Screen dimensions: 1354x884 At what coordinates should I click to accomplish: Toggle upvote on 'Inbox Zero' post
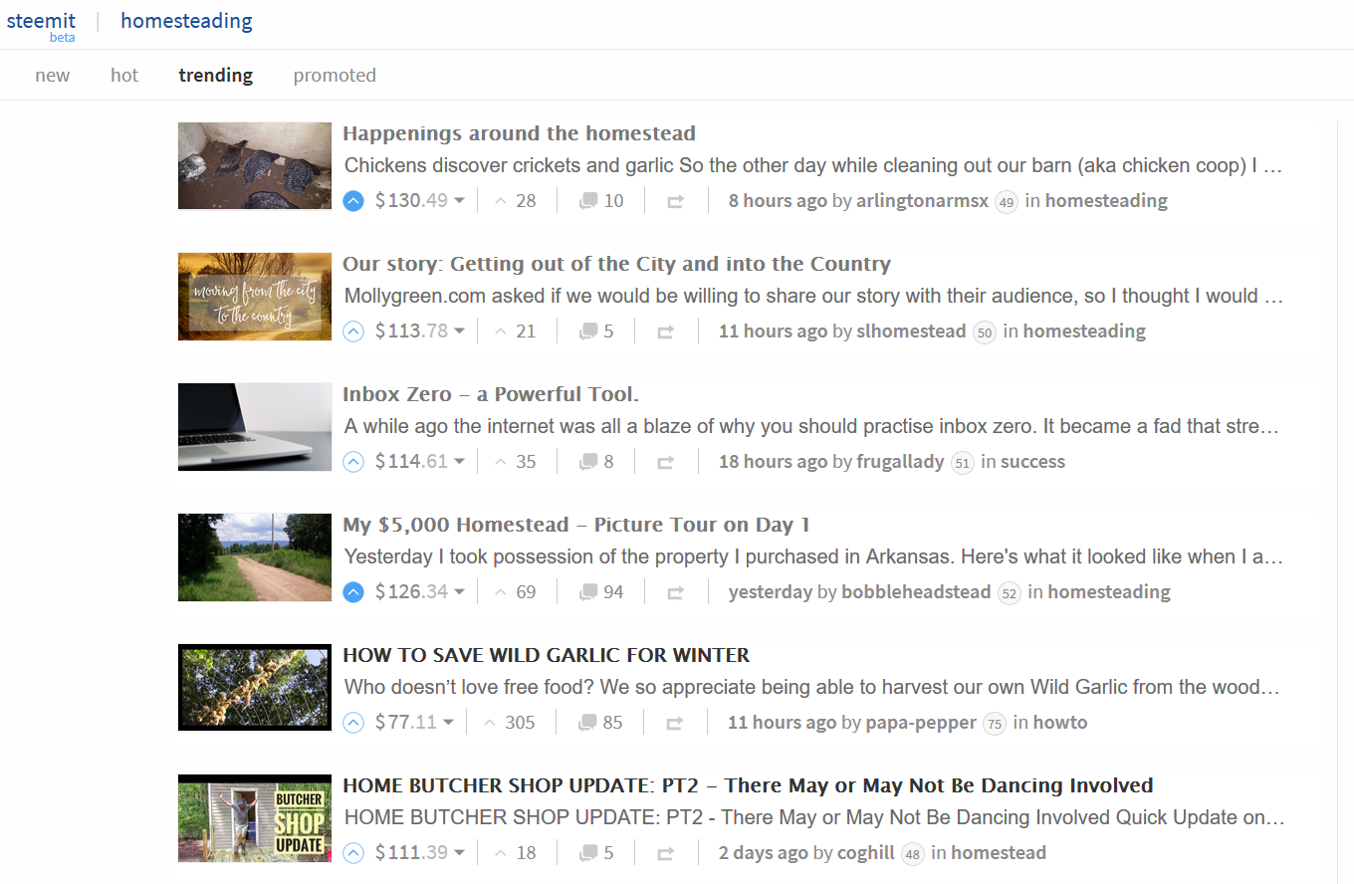pos(352,462)
